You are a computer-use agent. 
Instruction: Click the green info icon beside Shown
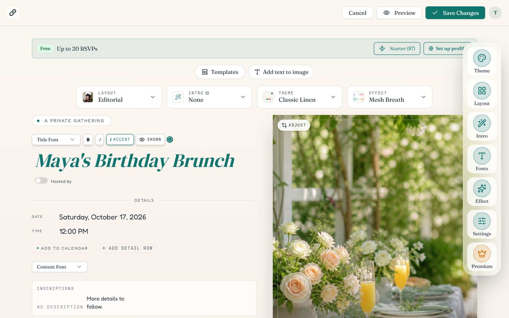point(170,139)
